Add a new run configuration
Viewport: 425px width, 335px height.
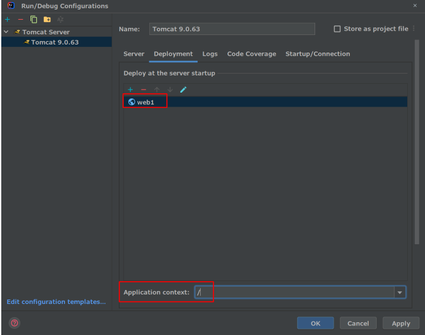click(8, 20)
